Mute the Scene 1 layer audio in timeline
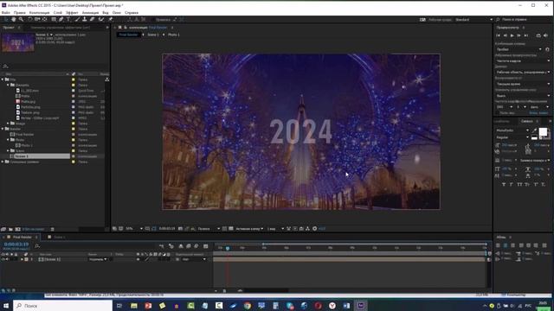The width and height of the screenshot is (554, 311). pyautogui.click(x=7, y=259)
